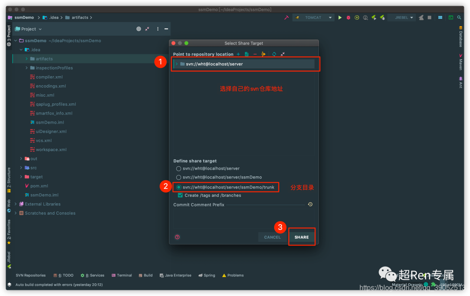Viewport: 470px width, 296px height.
Task: Select workspace.xml in project tree
Action: [51, 150]
